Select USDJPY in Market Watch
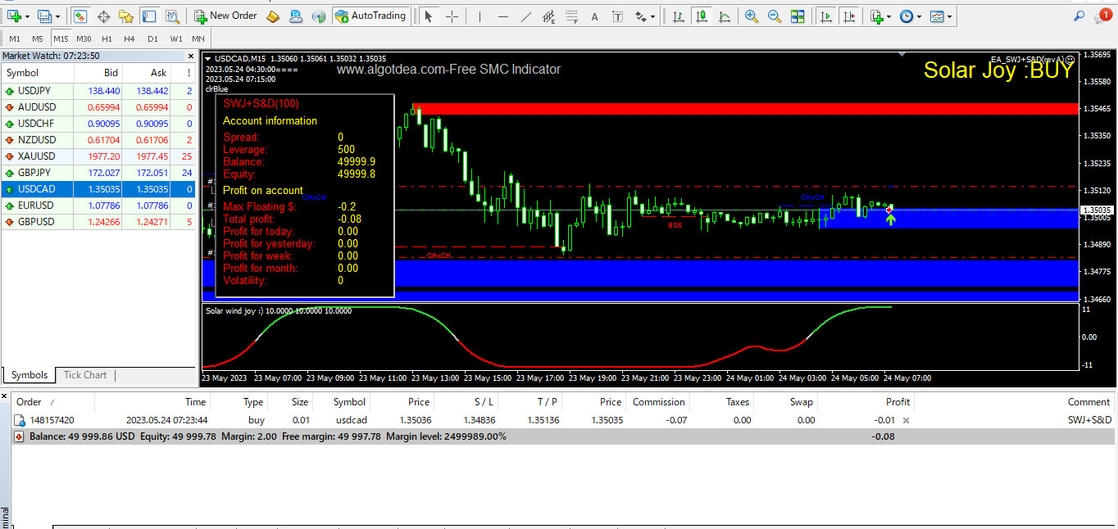Image resolution: width=1118 pixels, height=529 pixels. (98, 91)
